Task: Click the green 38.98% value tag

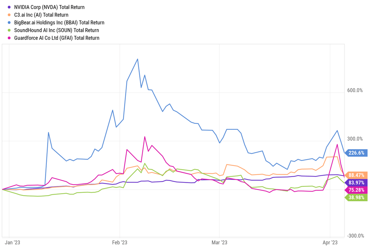Action: [x=356, y=197]
